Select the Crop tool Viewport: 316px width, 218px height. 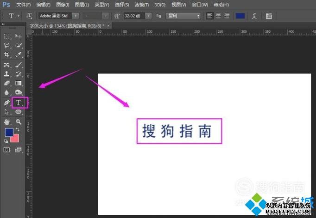pyautogui.click(x=6, y=54)
